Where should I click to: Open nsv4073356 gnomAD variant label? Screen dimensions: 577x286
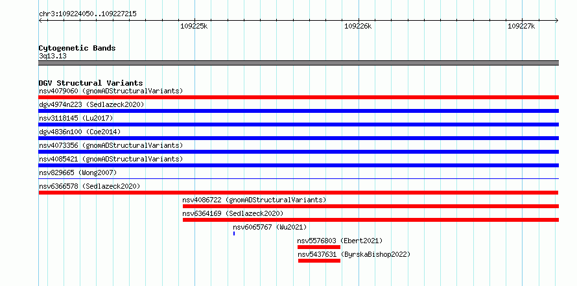(x=111, y=145)
